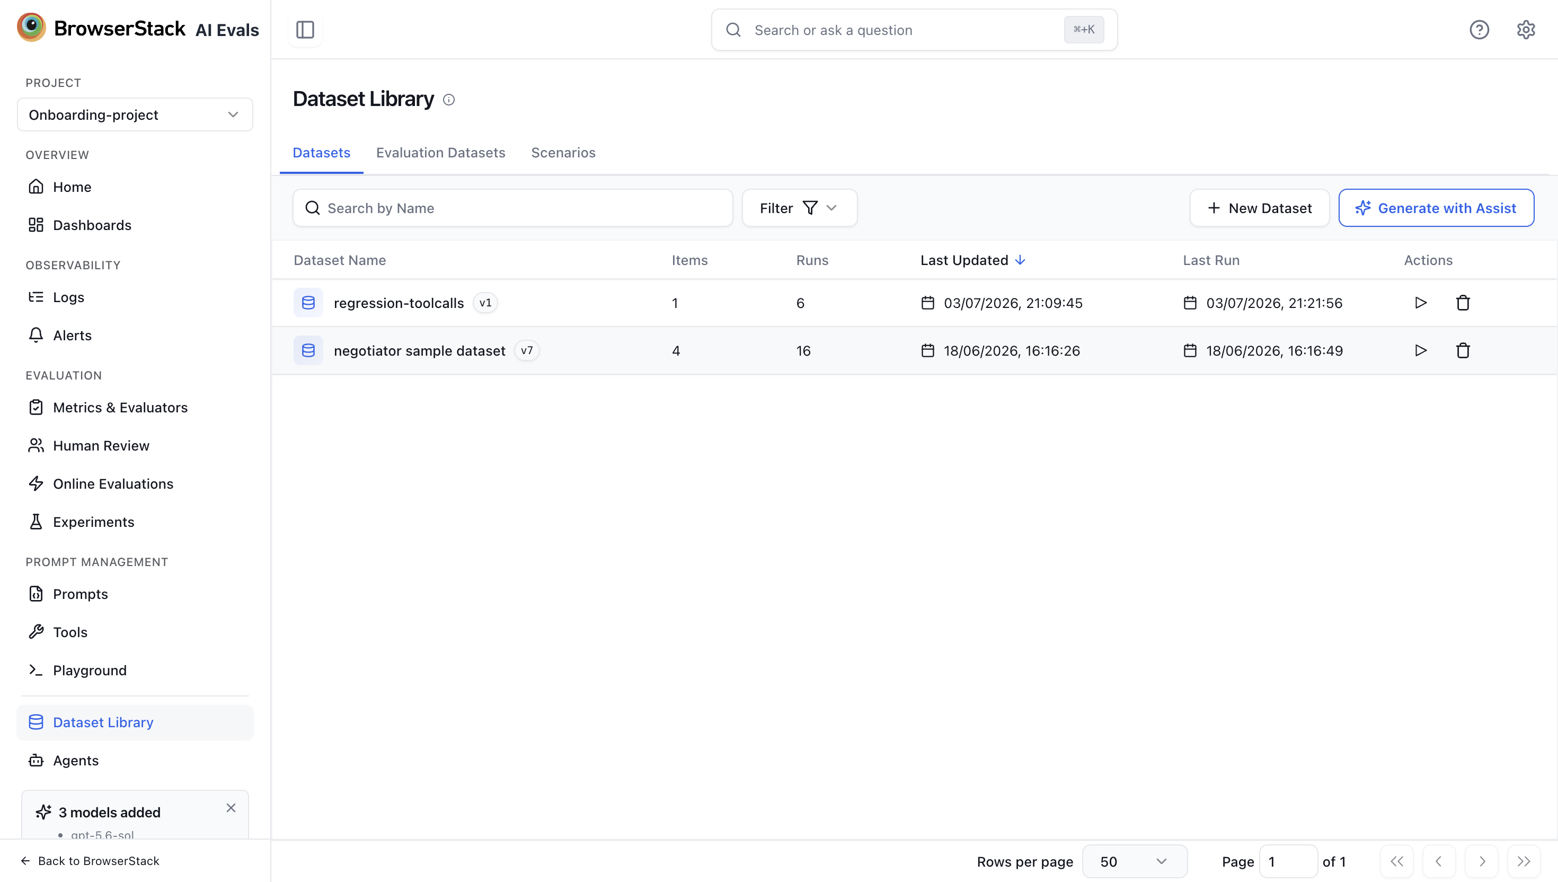
Task: Click the v1 version badge
Action: [485, 303]
